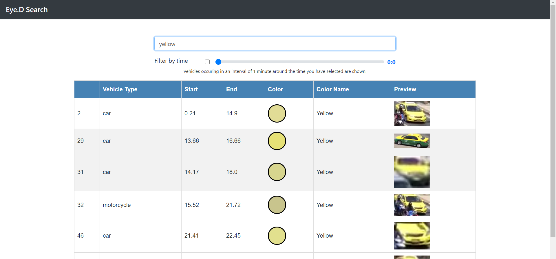This screenshot has width=556, height=259.
Task: Select start time 13.66 cell
Action: [202, 141]
